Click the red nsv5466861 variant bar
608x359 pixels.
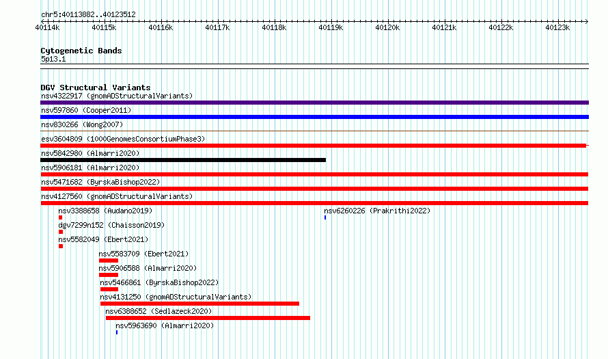click(109, 289)
